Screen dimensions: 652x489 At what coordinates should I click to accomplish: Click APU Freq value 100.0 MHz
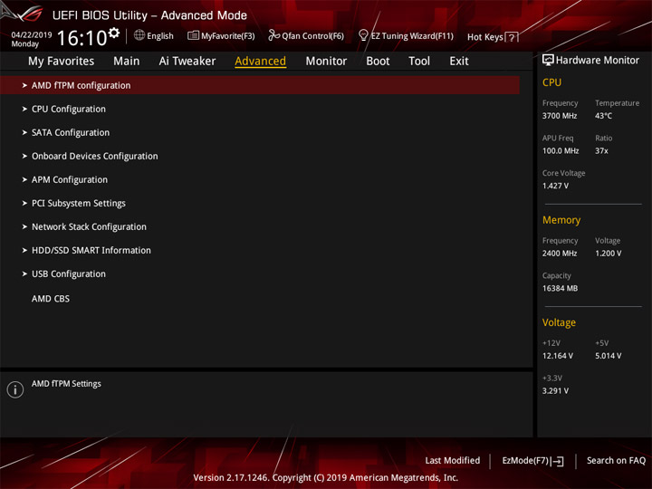tap(561, 151)
